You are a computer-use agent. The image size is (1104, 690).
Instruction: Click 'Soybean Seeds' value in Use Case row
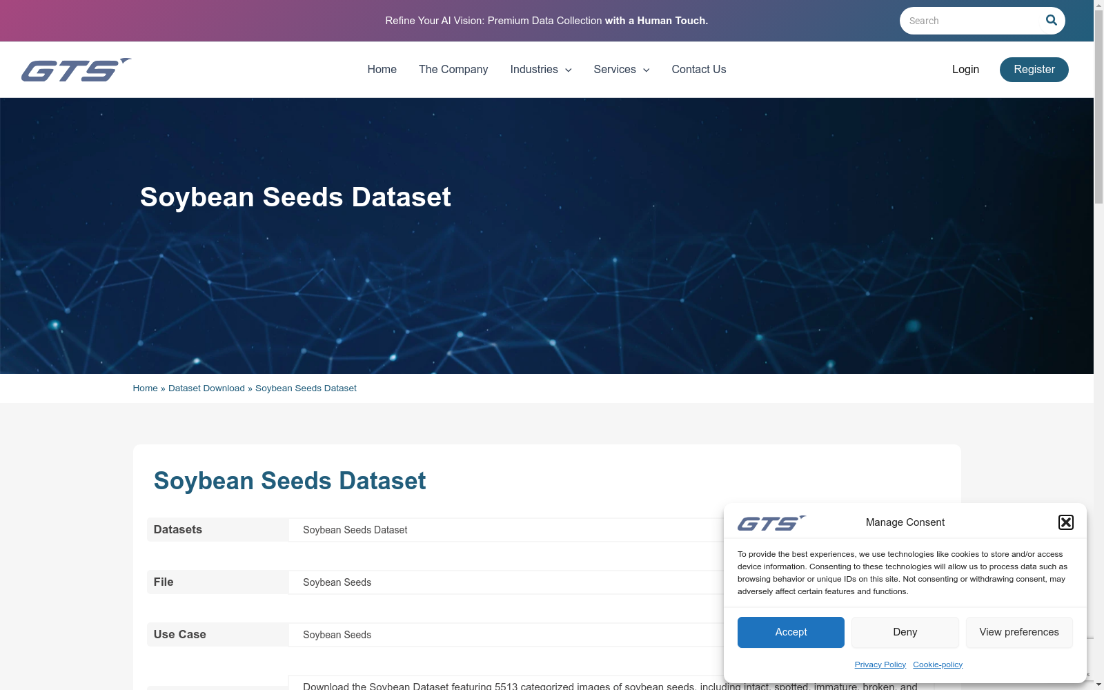click(x=337, y=635)
